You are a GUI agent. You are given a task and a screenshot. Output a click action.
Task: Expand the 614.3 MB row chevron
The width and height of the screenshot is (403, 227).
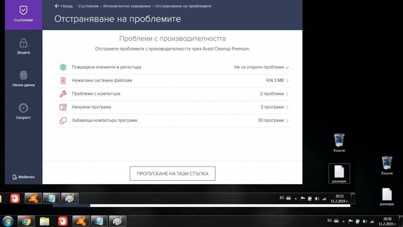coord(287,81)
